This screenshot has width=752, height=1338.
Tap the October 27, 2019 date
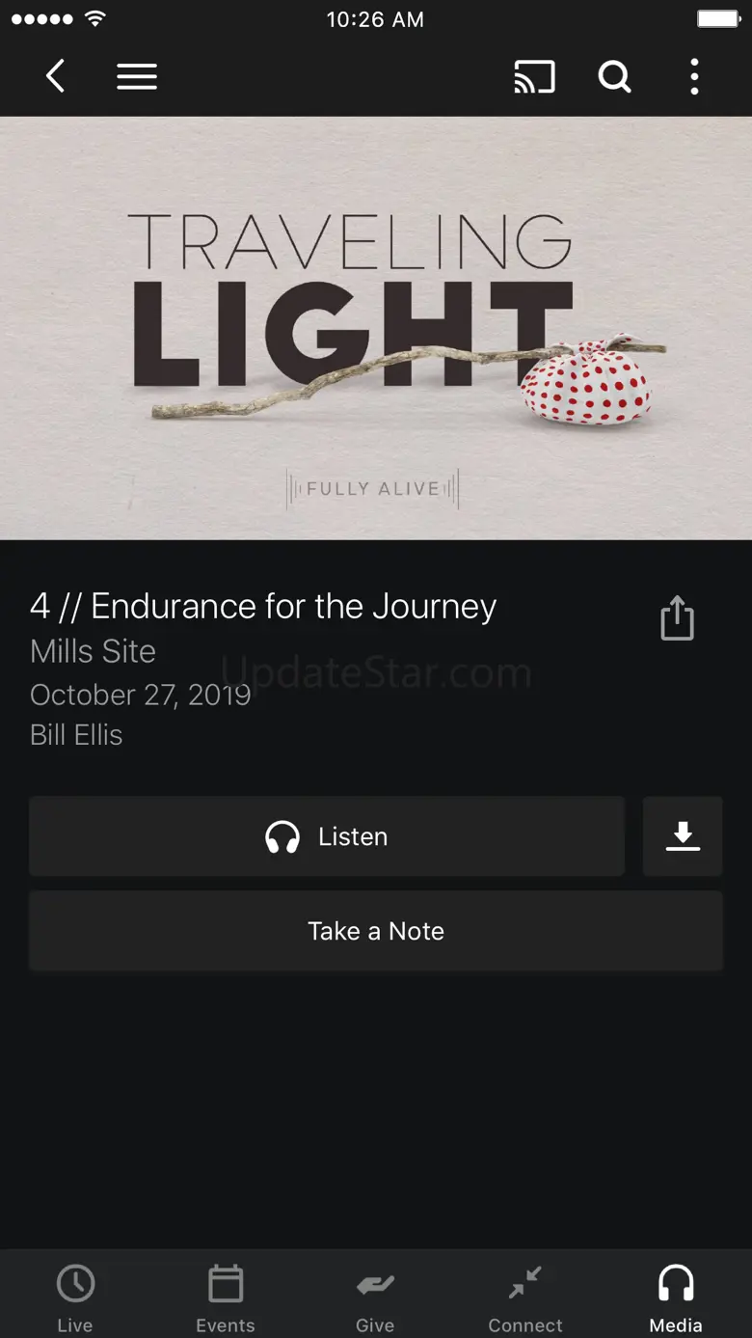(141, 695)
